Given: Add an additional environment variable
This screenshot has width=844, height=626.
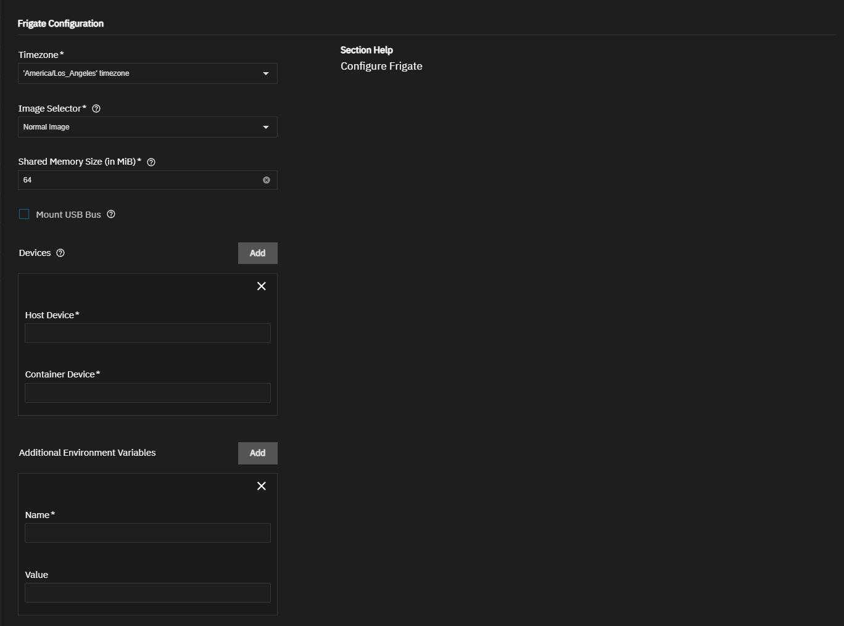Looking at the screenshot, I should [x=257, y=453].
